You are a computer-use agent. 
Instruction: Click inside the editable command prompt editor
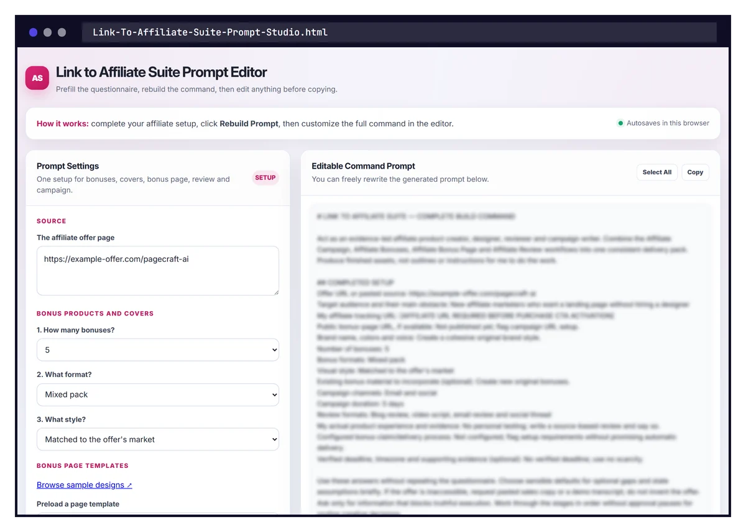pos(510,358)
